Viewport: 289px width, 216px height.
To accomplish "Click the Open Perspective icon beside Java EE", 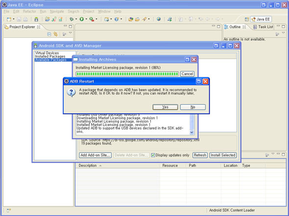I will click(246, 19).
